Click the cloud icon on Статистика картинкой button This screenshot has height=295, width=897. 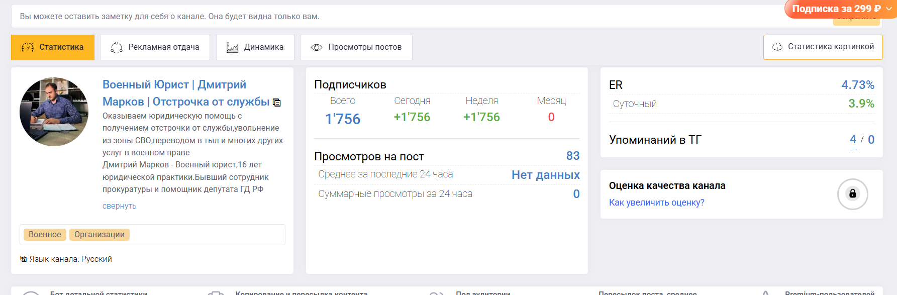click(x=777, y=47)
